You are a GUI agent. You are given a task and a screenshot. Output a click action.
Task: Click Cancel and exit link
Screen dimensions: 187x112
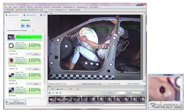[31, 15]
